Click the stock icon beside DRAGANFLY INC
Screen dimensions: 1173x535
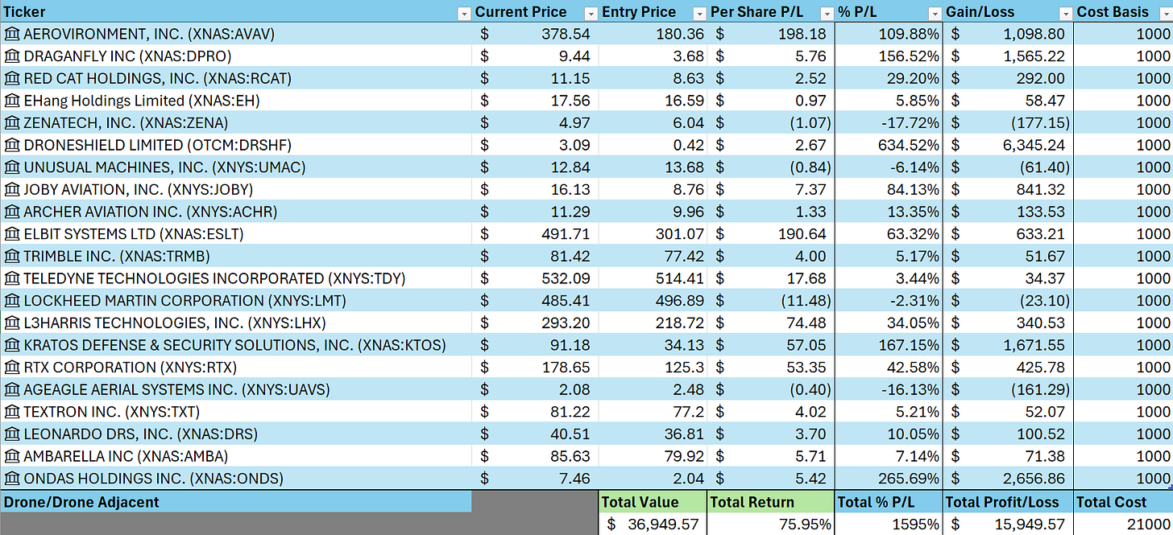pos(12,56)
